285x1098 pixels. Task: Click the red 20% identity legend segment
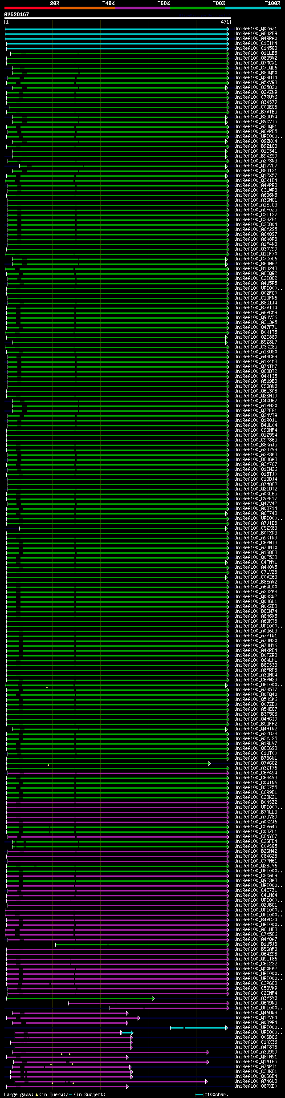click(x=32, y=8)
